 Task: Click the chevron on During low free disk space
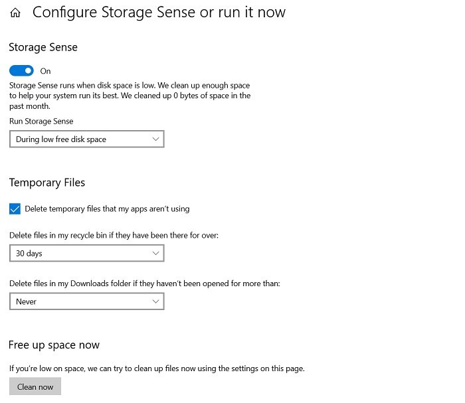click(155, 139)
